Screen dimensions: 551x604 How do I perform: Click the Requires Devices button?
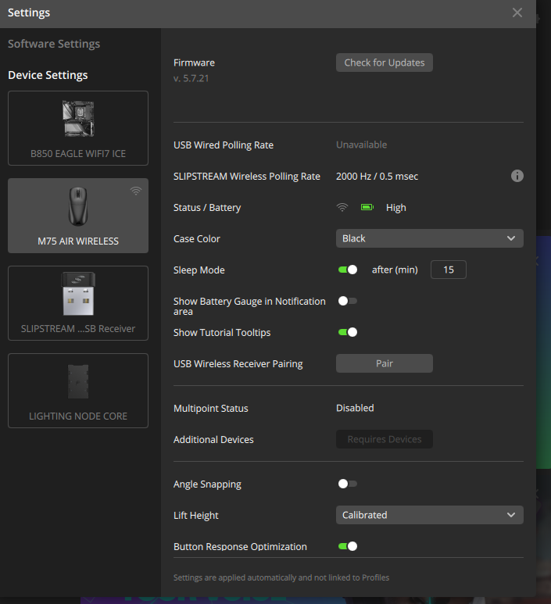pos(385,439)
